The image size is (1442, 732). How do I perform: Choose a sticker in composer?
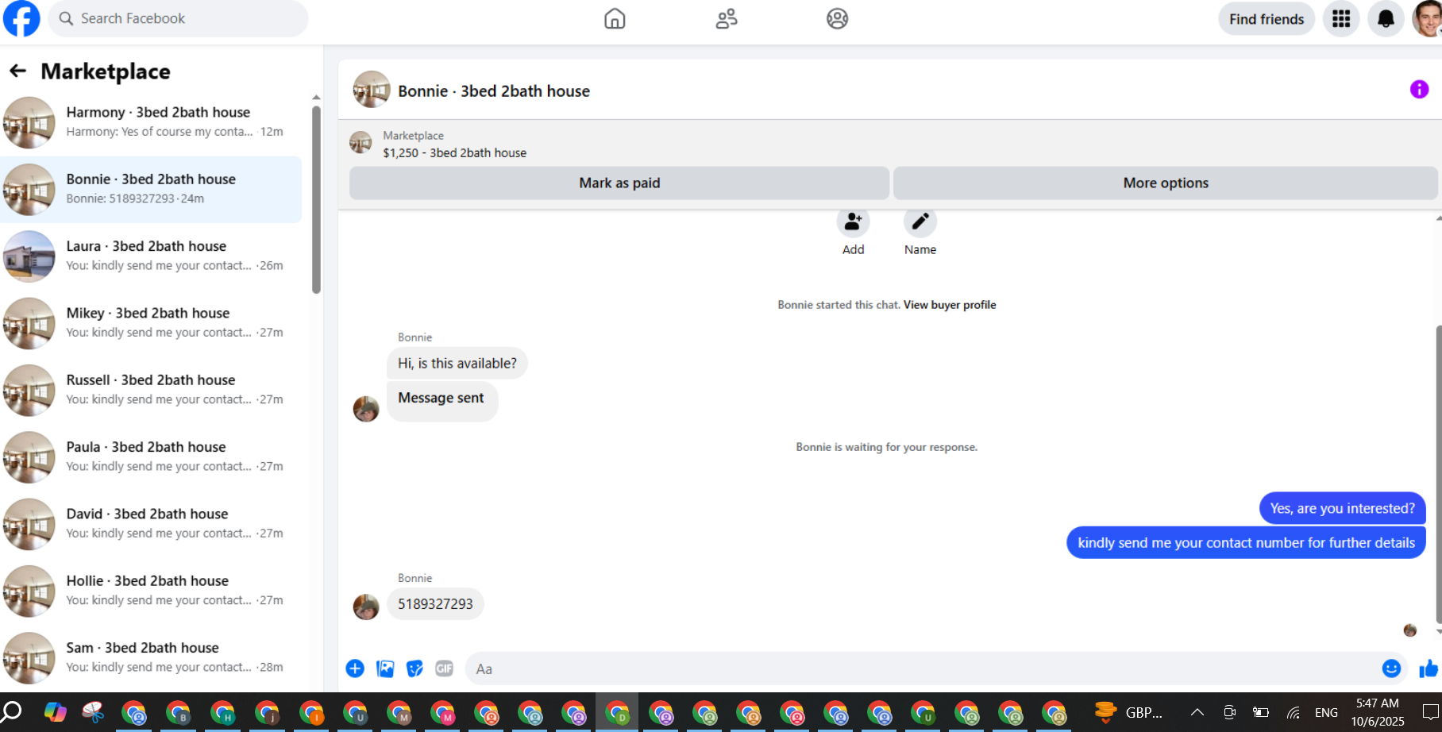point(414,668)
